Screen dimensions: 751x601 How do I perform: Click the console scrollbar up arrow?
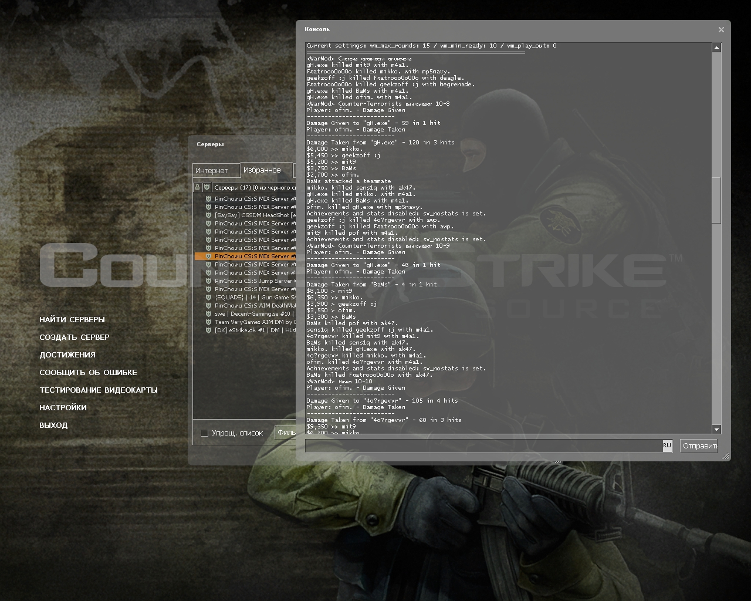(x=716, y=48)
